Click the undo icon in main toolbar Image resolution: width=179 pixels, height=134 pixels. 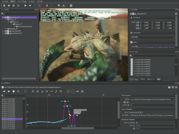tap(46, 5)
